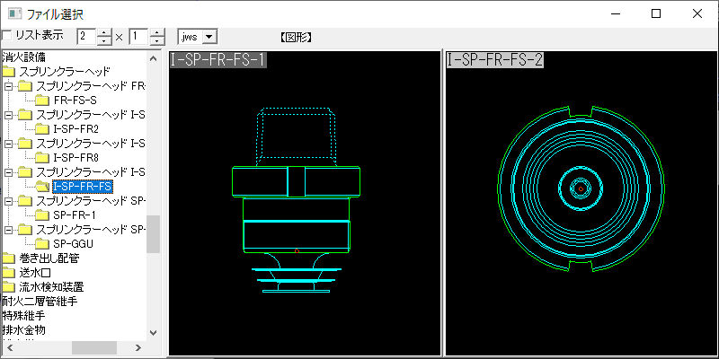Image resolution: width=719 pixels, height=359 pixels.
Task: Open the 流水検知装置 folder
Action: coord(51,287)
